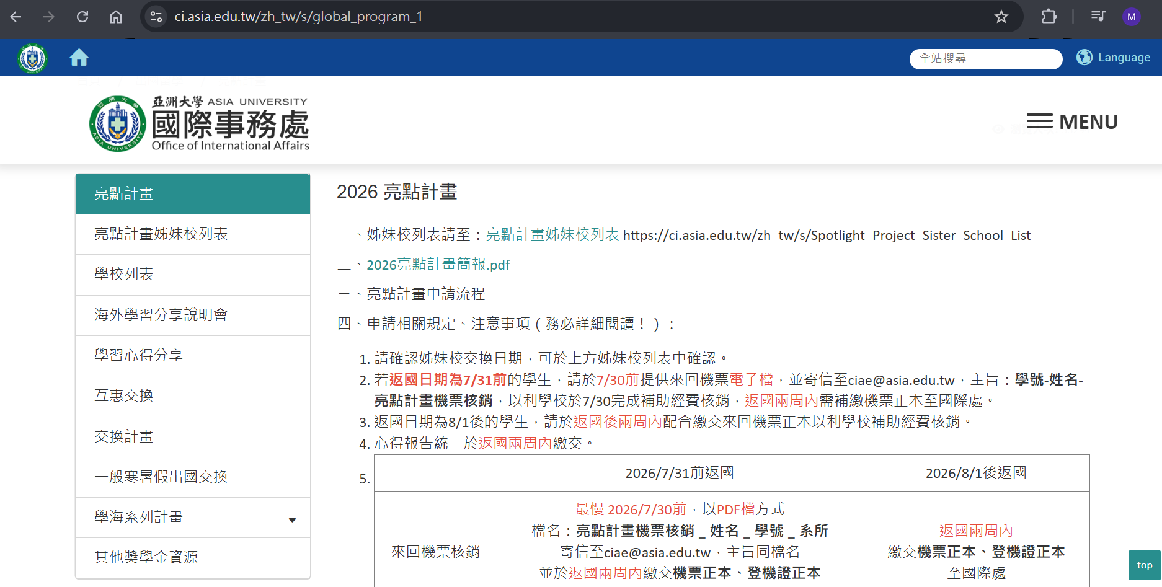Open the Language selector
The height and width of the screenshot is (587, 1162).
click(x=1114, y=58)
